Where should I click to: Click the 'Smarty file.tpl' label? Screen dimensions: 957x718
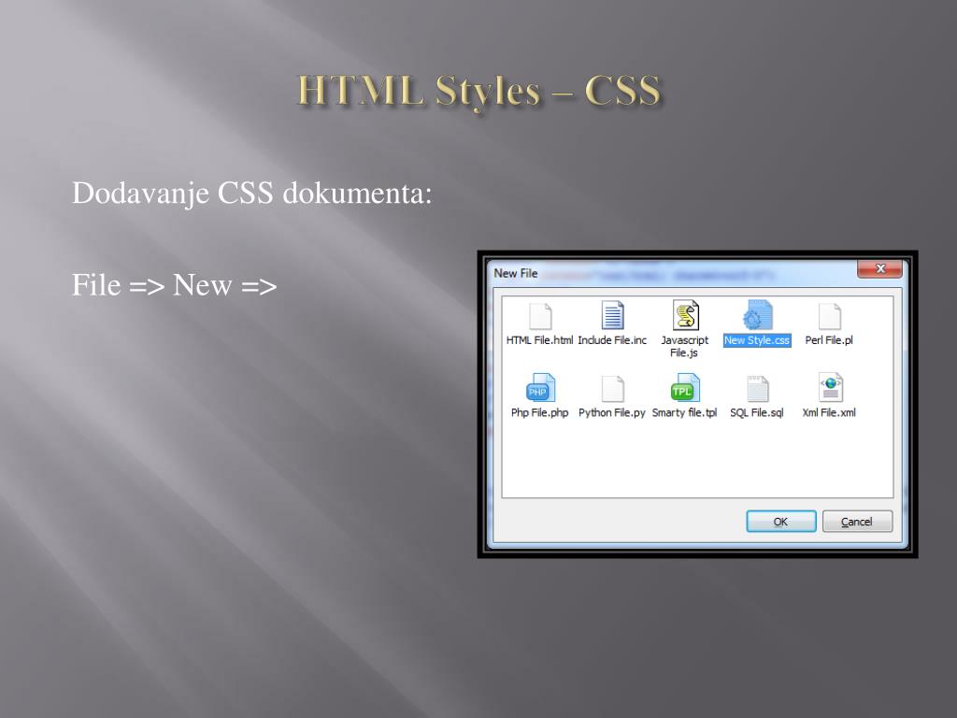[x=684, y=412]
